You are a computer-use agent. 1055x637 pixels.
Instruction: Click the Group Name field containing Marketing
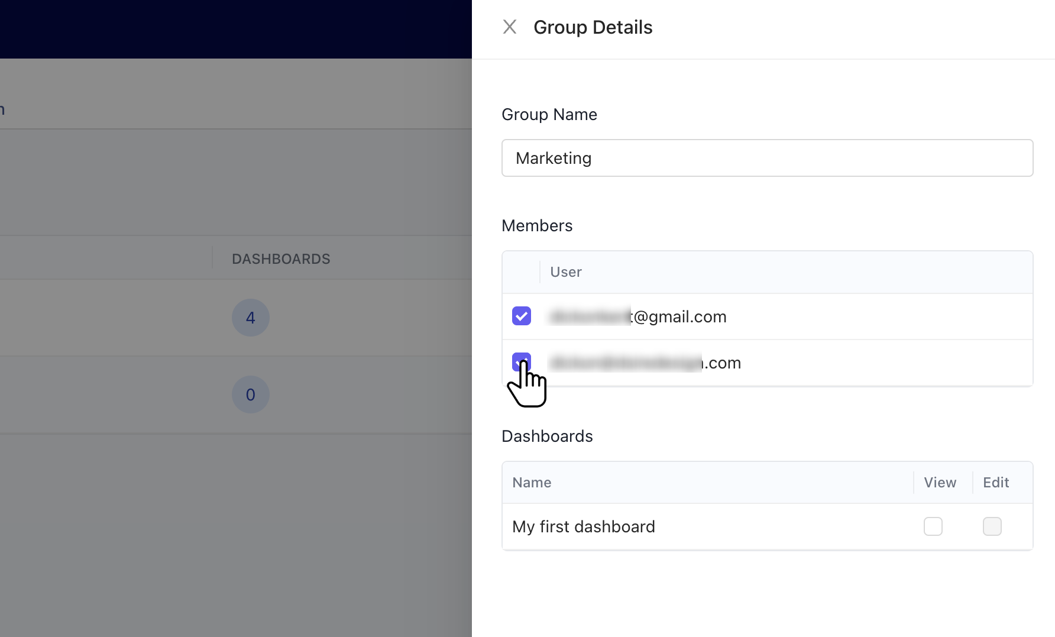click(x=767, y=158)
